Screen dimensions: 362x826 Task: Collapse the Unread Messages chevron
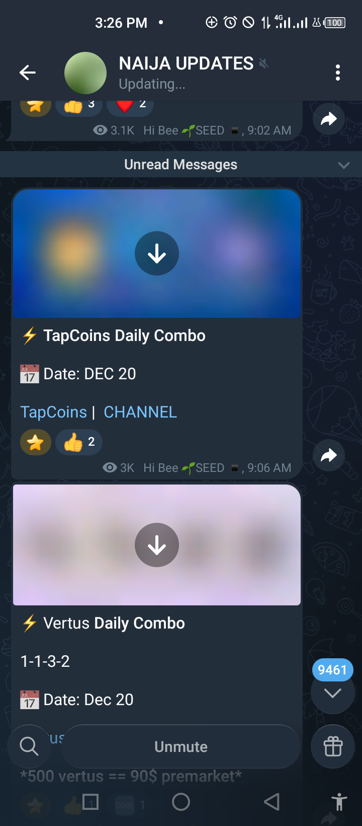[x=344, y=165]
